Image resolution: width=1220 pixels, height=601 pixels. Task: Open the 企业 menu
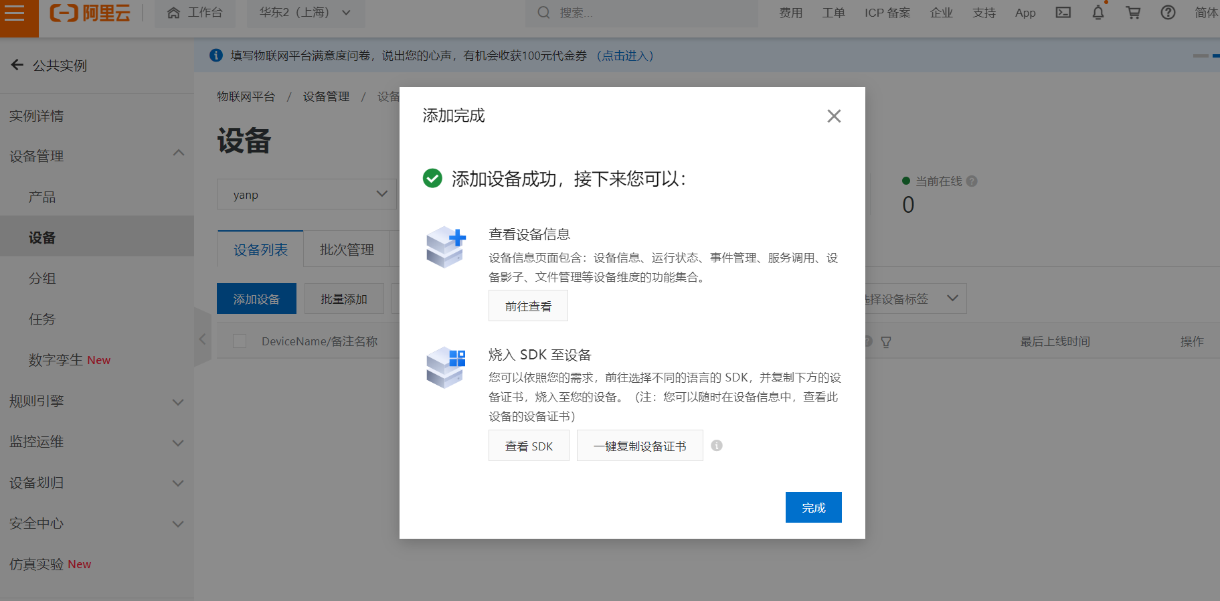tap(941, 13)
